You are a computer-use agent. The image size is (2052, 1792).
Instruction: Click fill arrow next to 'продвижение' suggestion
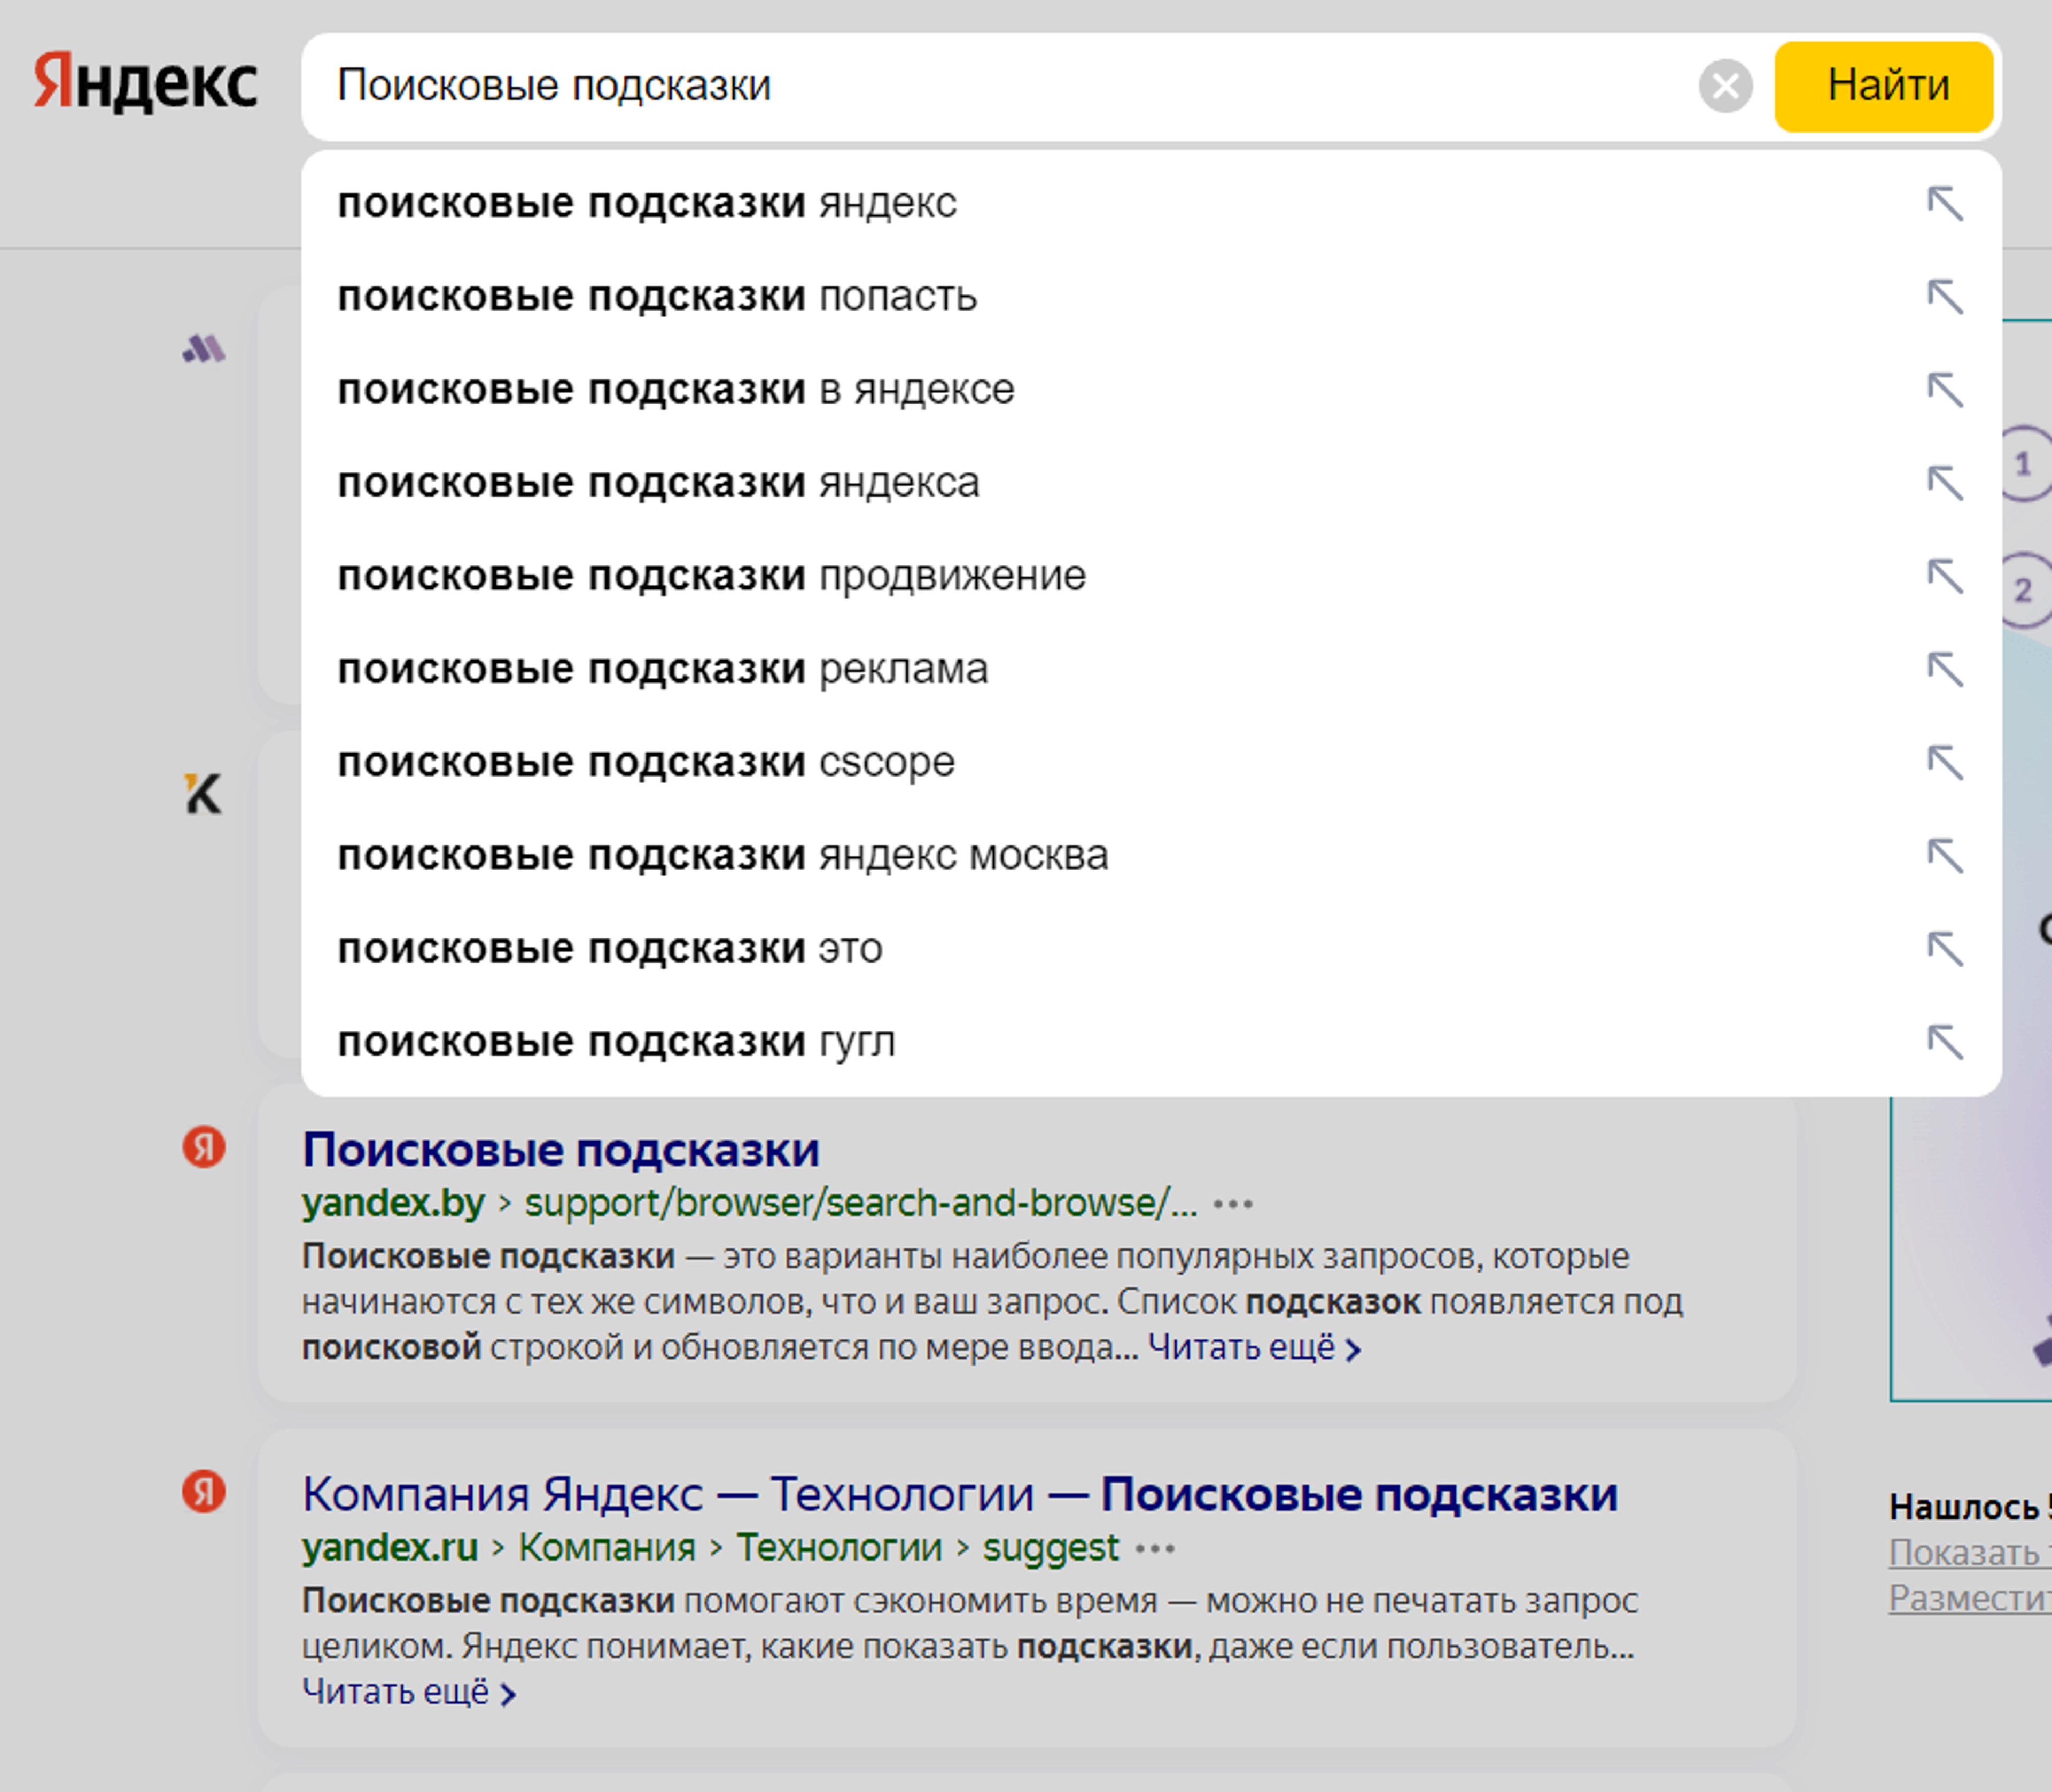tap(1945, 576)
